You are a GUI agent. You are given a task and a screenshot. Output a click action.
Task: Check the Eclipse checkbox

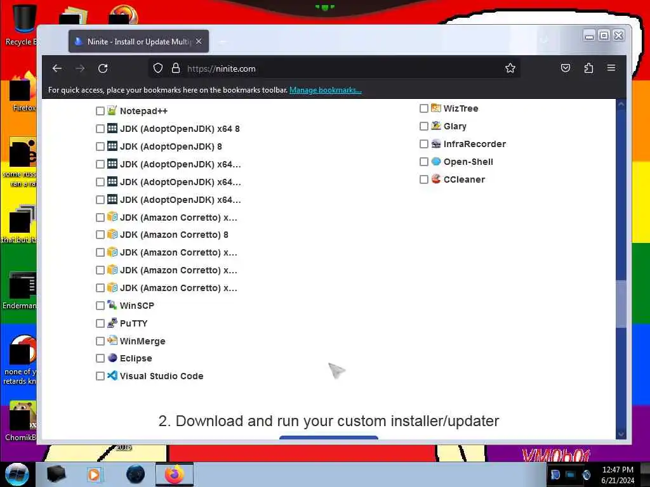100,358
